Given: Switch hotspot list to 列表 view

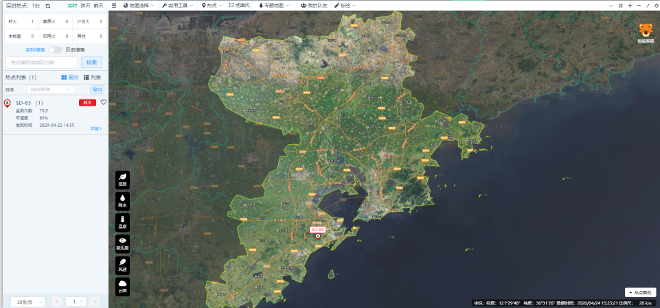Looking at the screenshot, I should pos(92,78).
